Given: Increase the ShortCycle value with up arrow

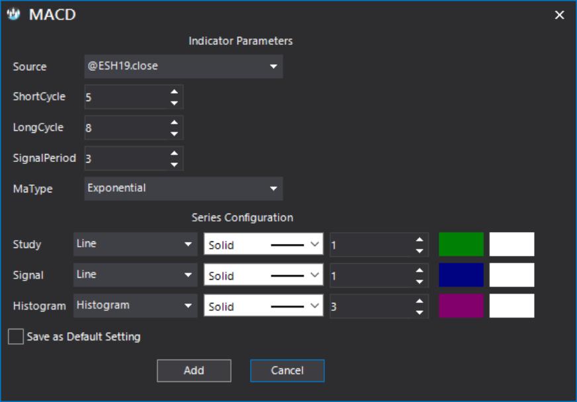Looking at the screenshot, I should (x=175, y=92).
